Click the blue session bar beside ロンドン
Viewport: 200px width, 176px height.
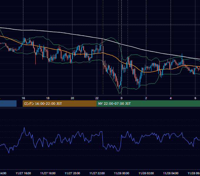point(8,104)
